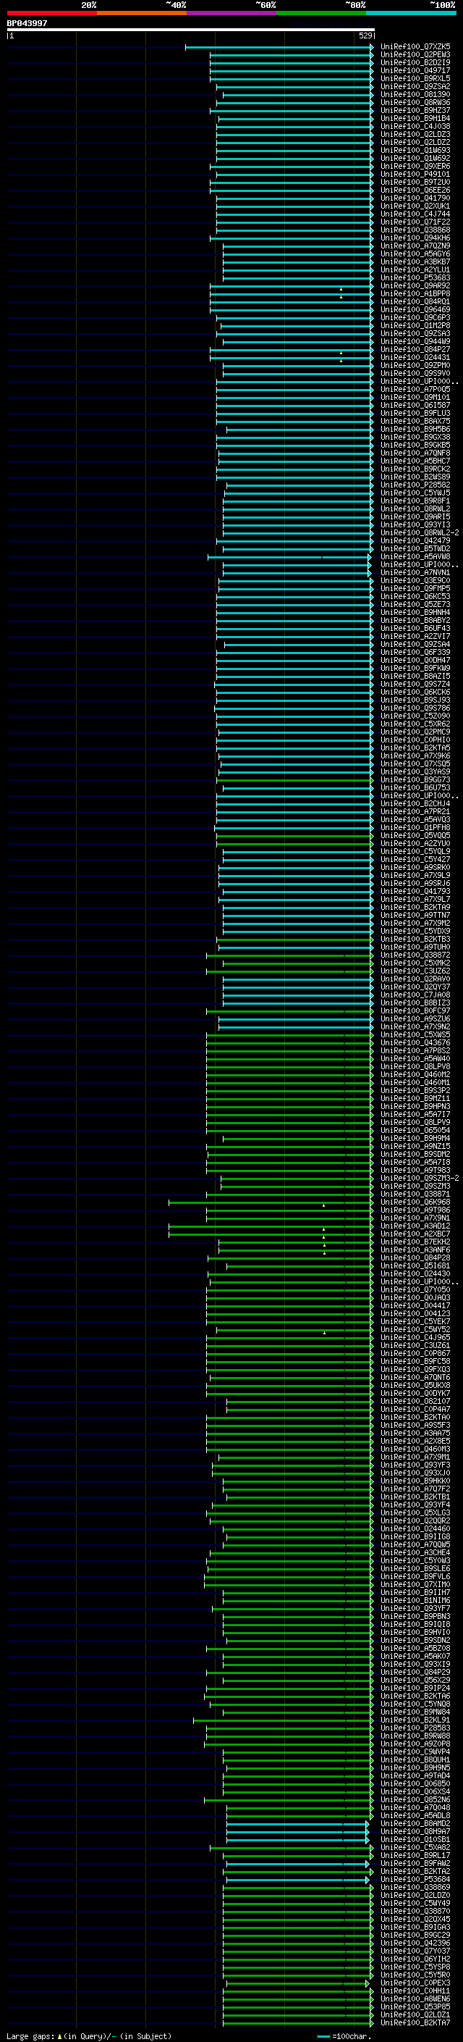Image resolution: width=463 pixels, height=2042 pixels.
Task: Select the UniRef100_A7QZN9 entry
Action: [x=415, y=246]
